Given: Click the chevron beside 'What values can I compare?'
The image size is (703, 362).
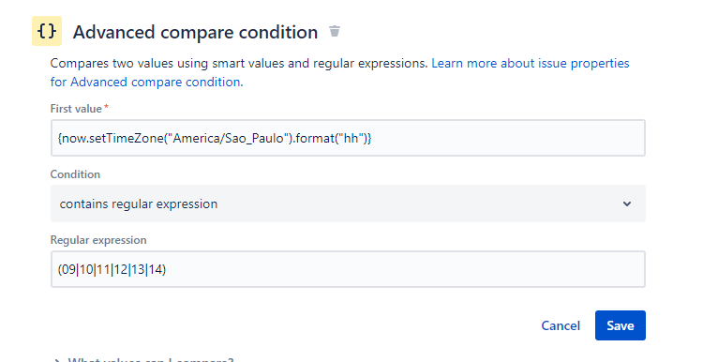Looking at the screenshot, I should 57,360.
